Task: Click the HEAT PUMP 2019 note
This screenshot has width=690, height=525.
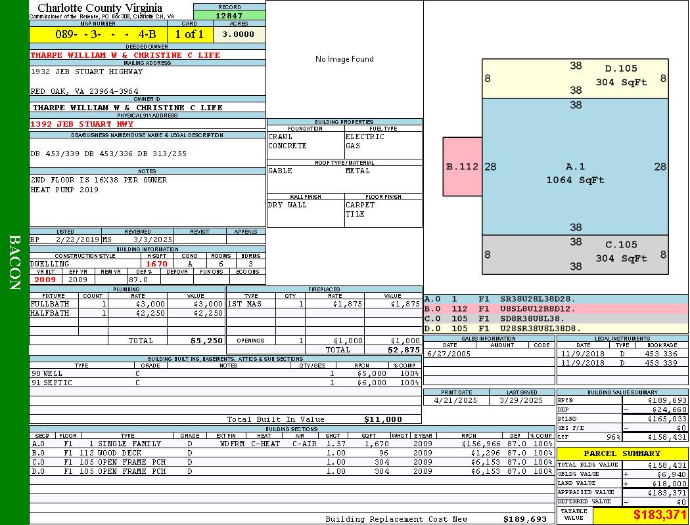Action: 64,190
